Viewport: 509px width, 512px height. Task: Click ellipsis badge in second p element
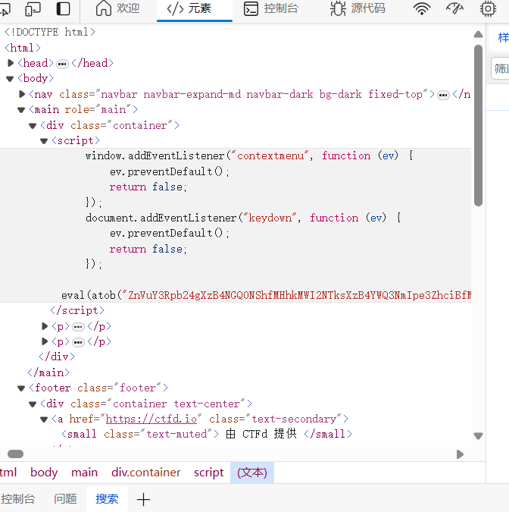coord(78,342)
